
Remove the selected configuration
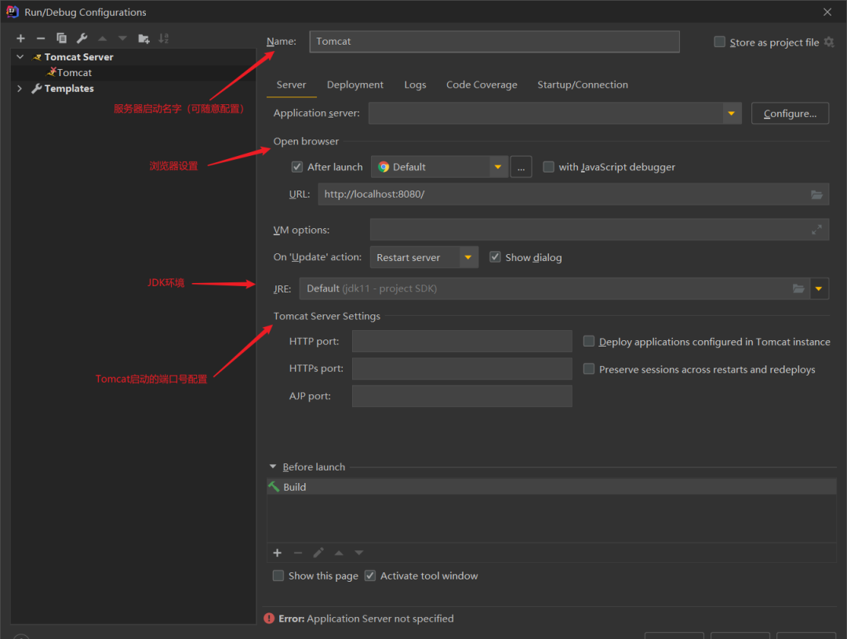[x=41, y=38]
